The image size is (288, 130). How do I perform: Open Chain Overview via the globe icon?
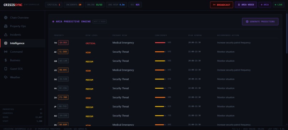(x=6, y=17)
